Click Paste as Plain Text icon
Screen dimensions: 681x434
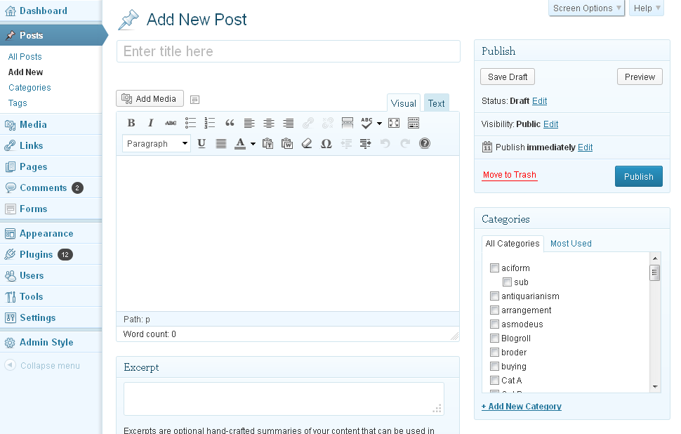[x=268, y=143]
